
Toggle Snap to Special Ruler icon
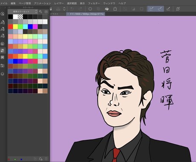[x=160, y=9]
